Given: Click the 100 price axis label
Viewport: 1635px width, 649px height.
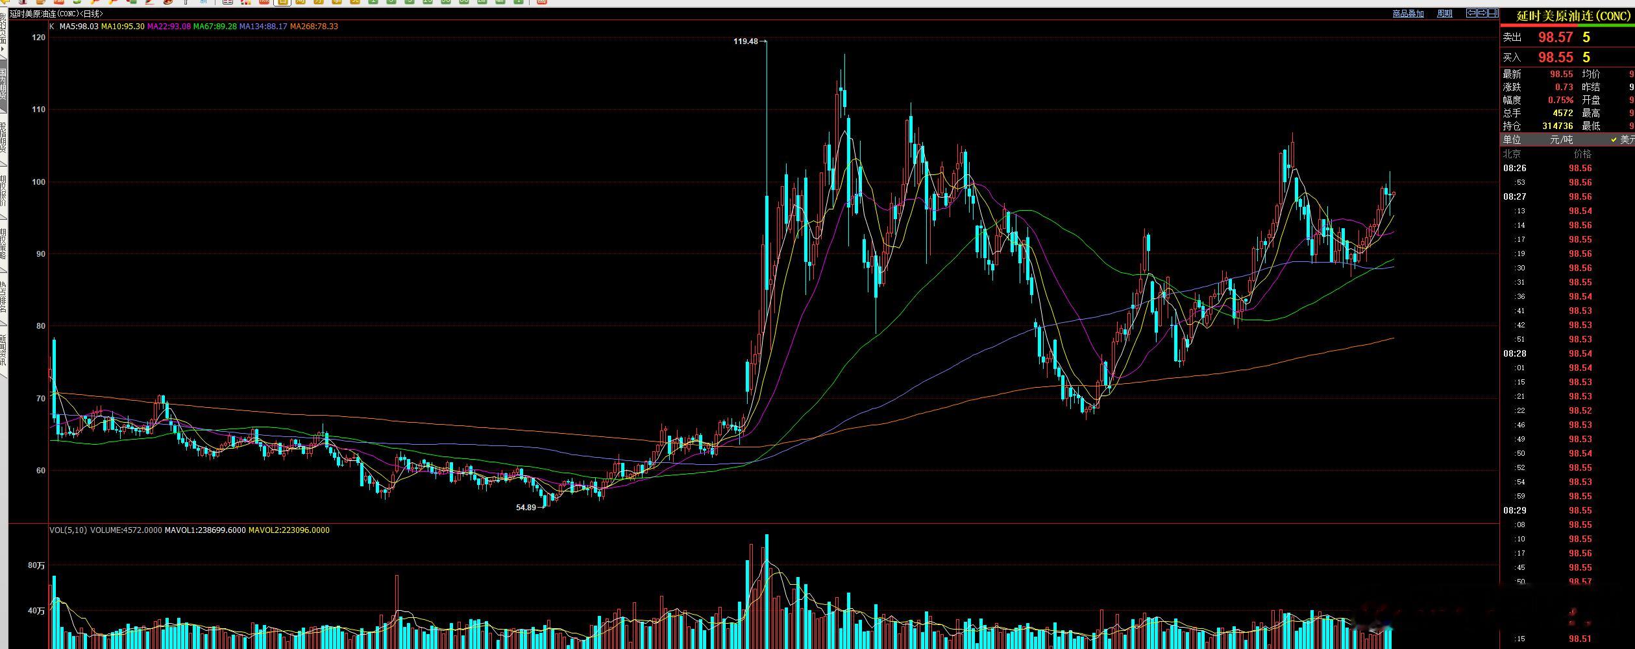Looking at the screenshot, I should click(38, 182).
